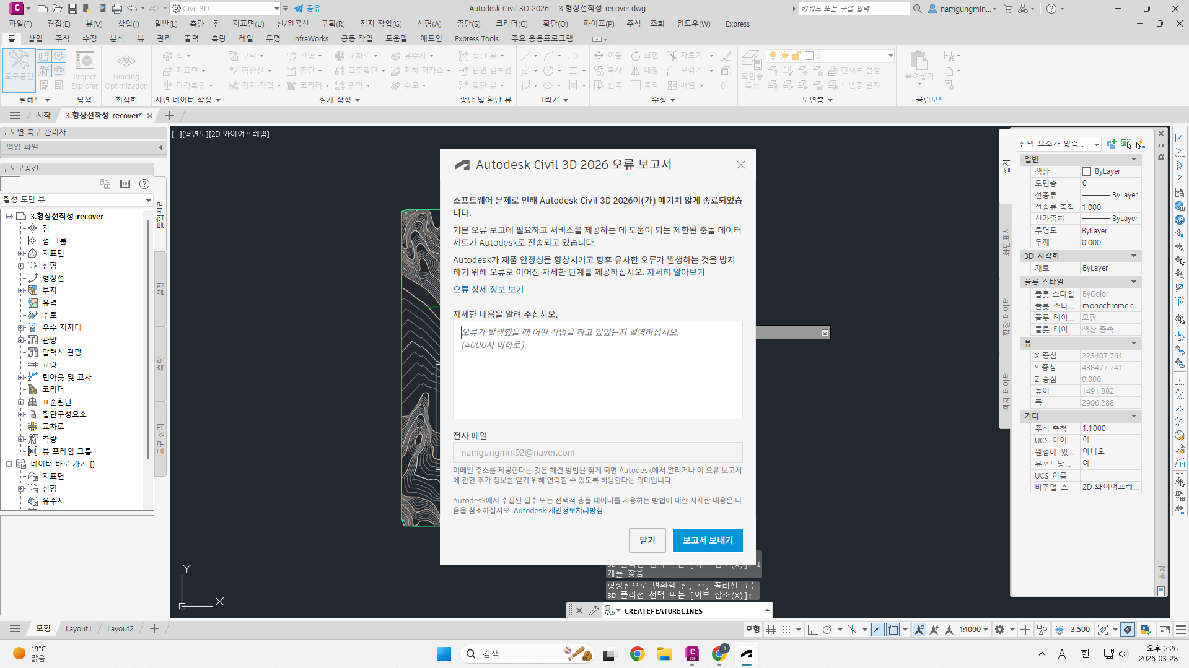Viewport: 1189px width, 668px height.
Task: Click the help icon in toolspace panel
Action: (x=144, y=184)
